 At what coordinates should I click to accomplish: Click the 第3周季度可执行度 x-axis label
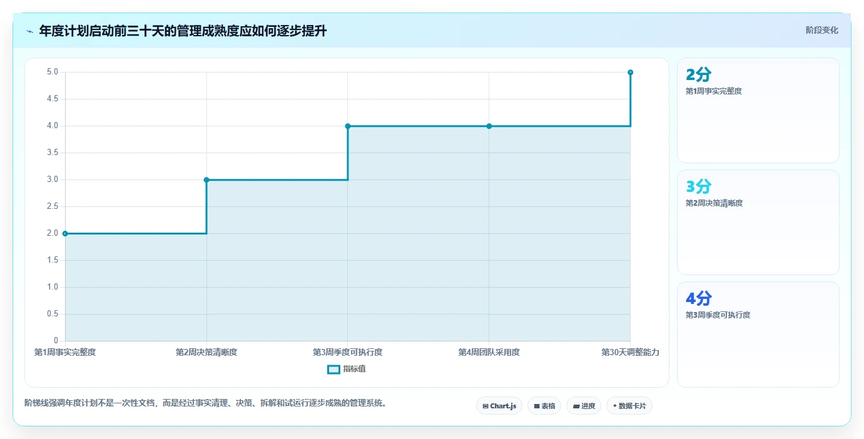point(348,352)
